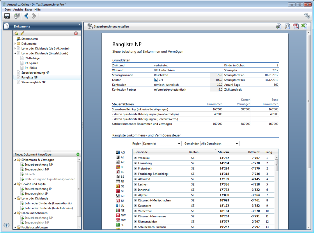Expand the Freienbach row

(x=135, y=169)
